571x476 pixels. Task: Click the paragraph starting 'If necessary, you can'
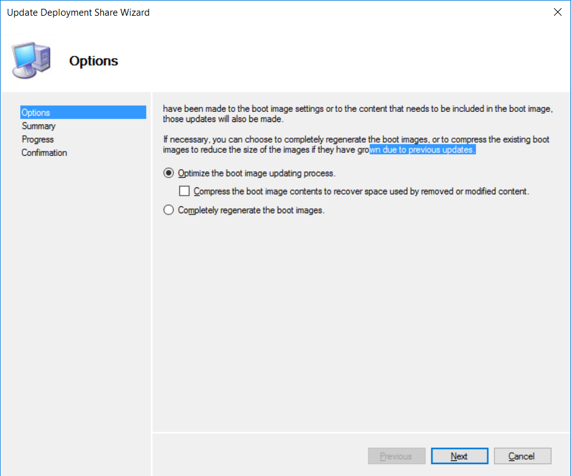[356, 145]
